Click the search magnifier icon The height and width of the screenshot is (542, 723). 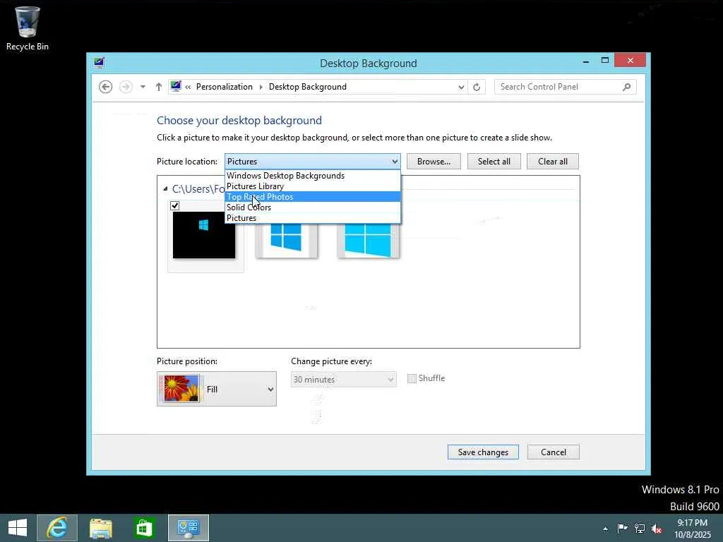click(626, 87)
